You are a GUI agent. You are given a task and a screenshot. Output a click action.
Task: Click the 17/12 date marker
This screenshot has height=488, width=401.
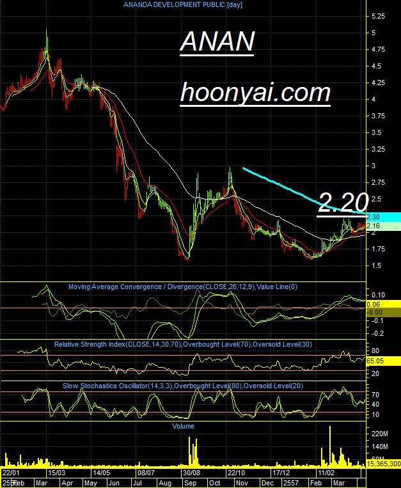(x=281, y=473)
